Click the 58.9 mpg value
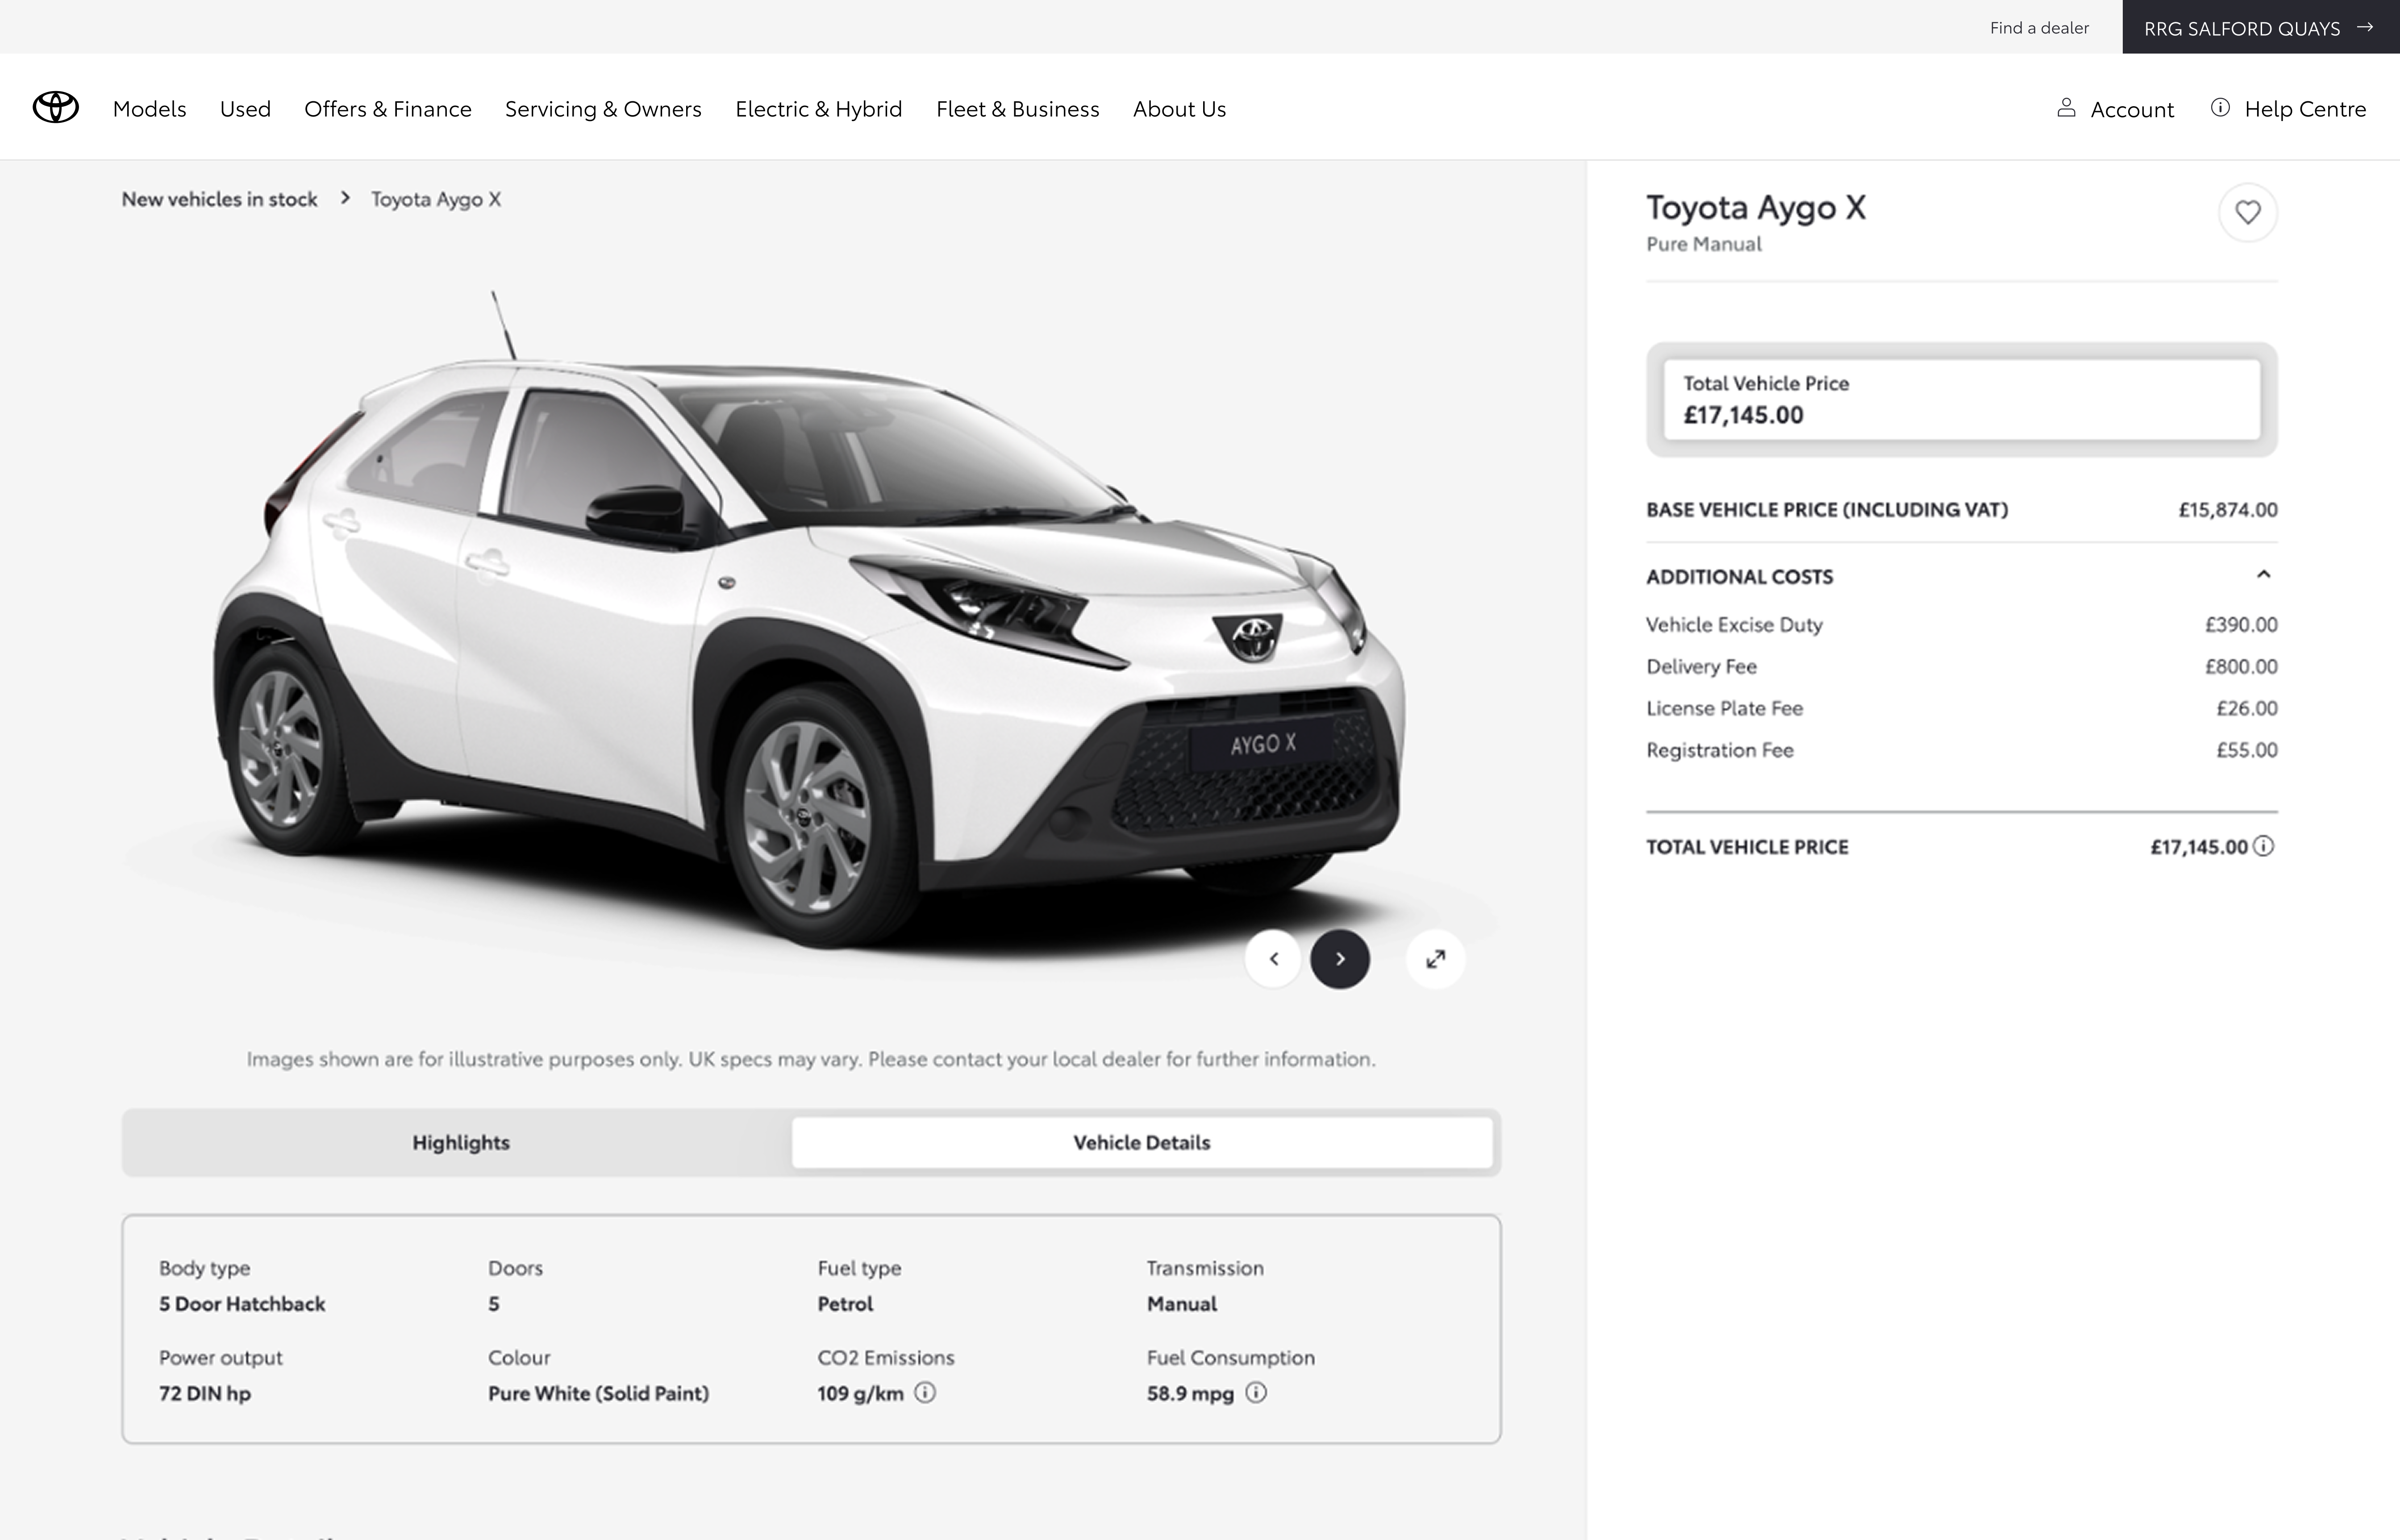This screenshot has height=1540, width=2400. [1190, 1393]
